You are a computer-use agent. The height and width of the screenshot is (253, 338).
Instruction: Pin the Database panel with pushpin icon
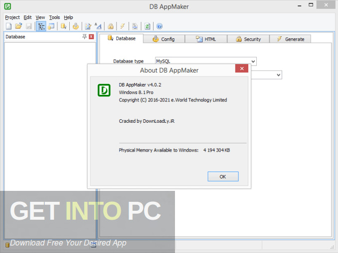(85, 37)
